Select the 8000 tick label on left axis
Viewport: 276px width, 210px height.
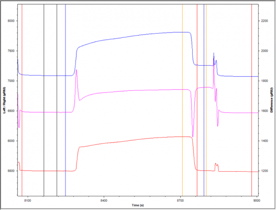point(11,21)
